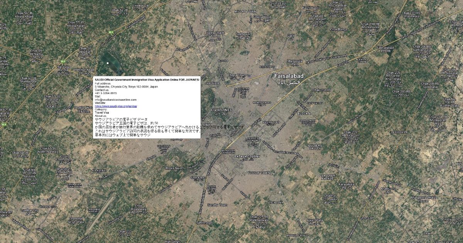Image resolution: width=463 pixels, height=243 pixels.
Task: Click the Lyallpur Avenue label
Action: click(326, 177)
